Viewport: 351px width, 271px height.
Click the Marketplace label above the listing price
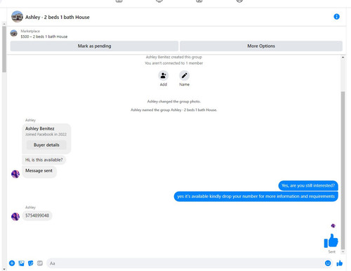click(30, 31)
